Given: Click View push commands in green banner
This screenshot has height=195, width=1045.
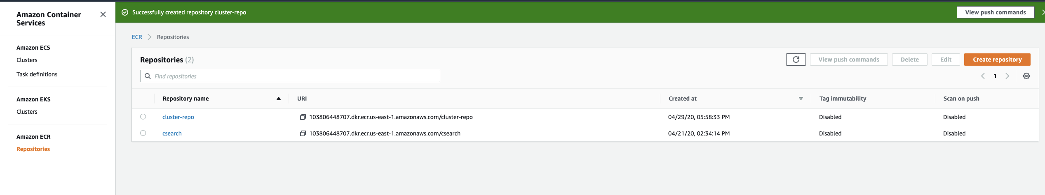Looking at the screenshot, I should point(995,12).
